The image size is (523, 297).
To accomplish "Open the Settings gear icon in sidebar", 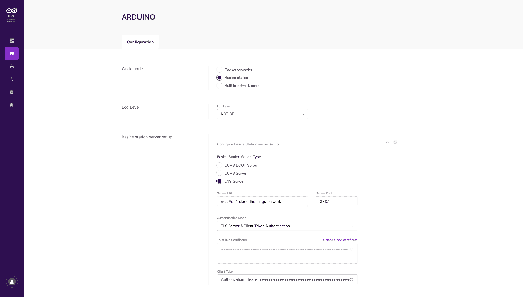I will (12, 92).
